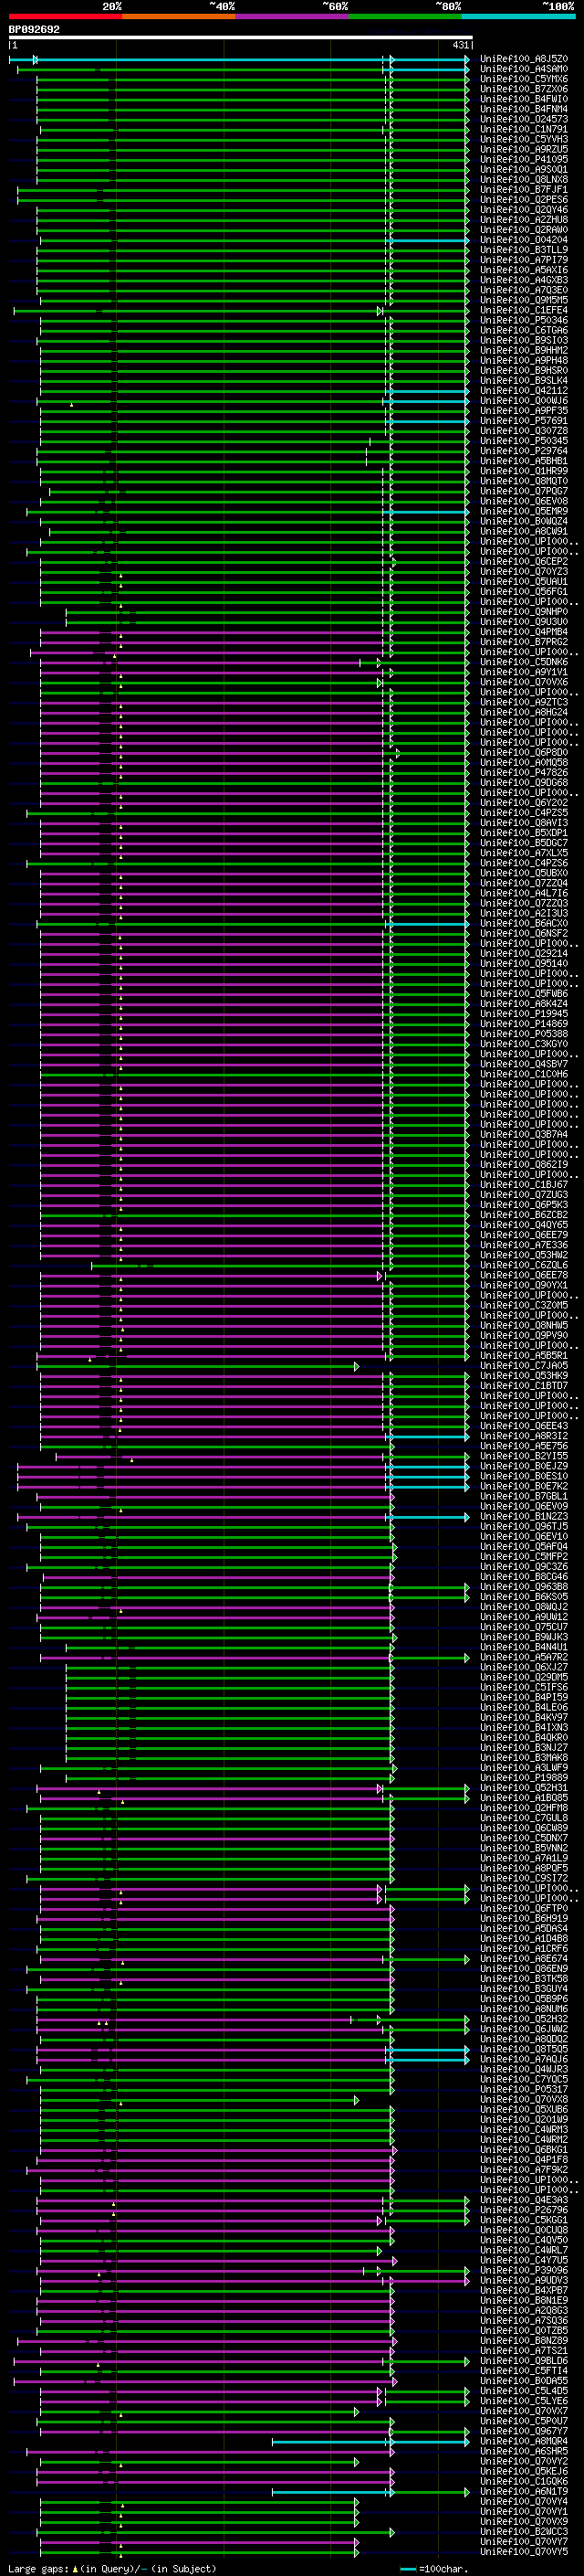Select the label UniRef100_B4N4U1
Screen dimensions: 584x2576
[x=524, y=1647]
